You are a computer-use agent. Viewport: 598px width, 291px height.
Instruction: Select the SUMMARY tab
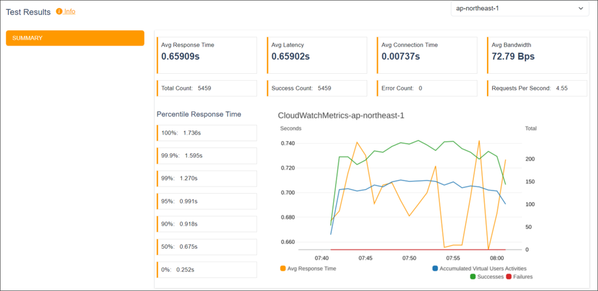(x=75, y=38)
